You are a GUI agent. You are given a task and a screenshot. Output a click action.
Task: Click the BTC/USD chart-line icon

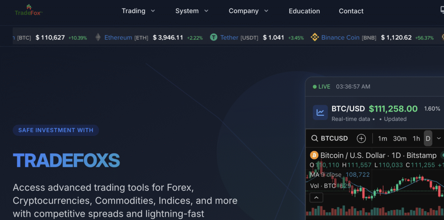(320, 112)
